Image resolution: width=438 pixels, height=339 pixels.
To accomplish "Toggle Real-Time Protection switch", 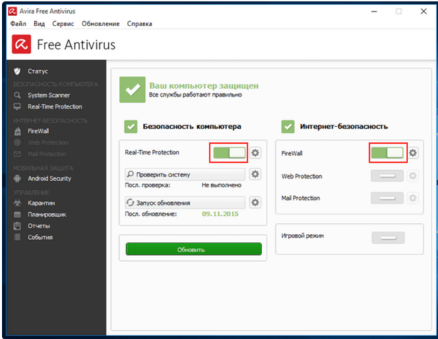I will [229, 152].
